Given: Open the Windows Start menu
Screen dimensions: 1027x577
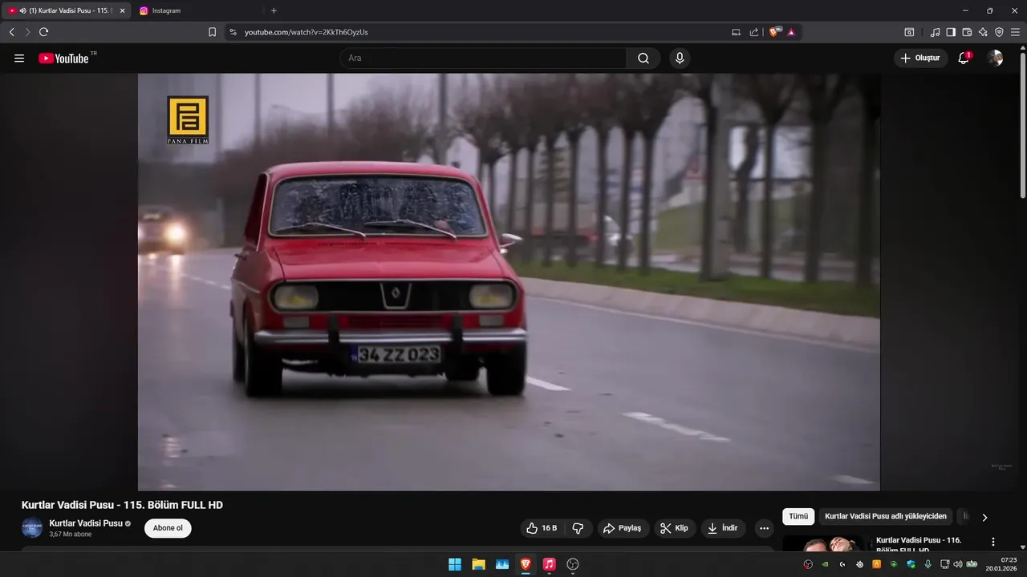Looking at the screenshot, I should (455, 564).
